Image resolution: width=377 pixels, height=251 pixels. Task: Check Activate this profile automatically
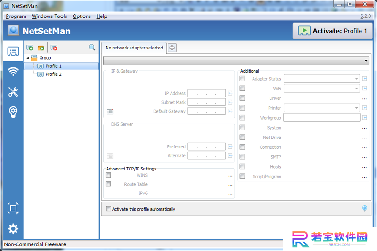pyautogui.click(x=108, y=209)
